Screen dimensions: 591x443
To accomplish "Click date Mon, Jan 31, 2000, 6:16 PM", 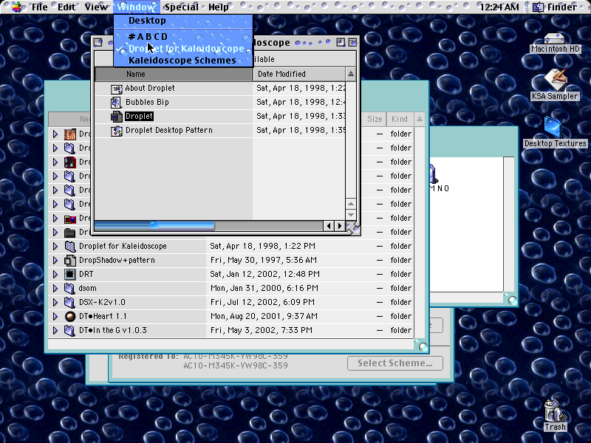I will pos(264,289).
